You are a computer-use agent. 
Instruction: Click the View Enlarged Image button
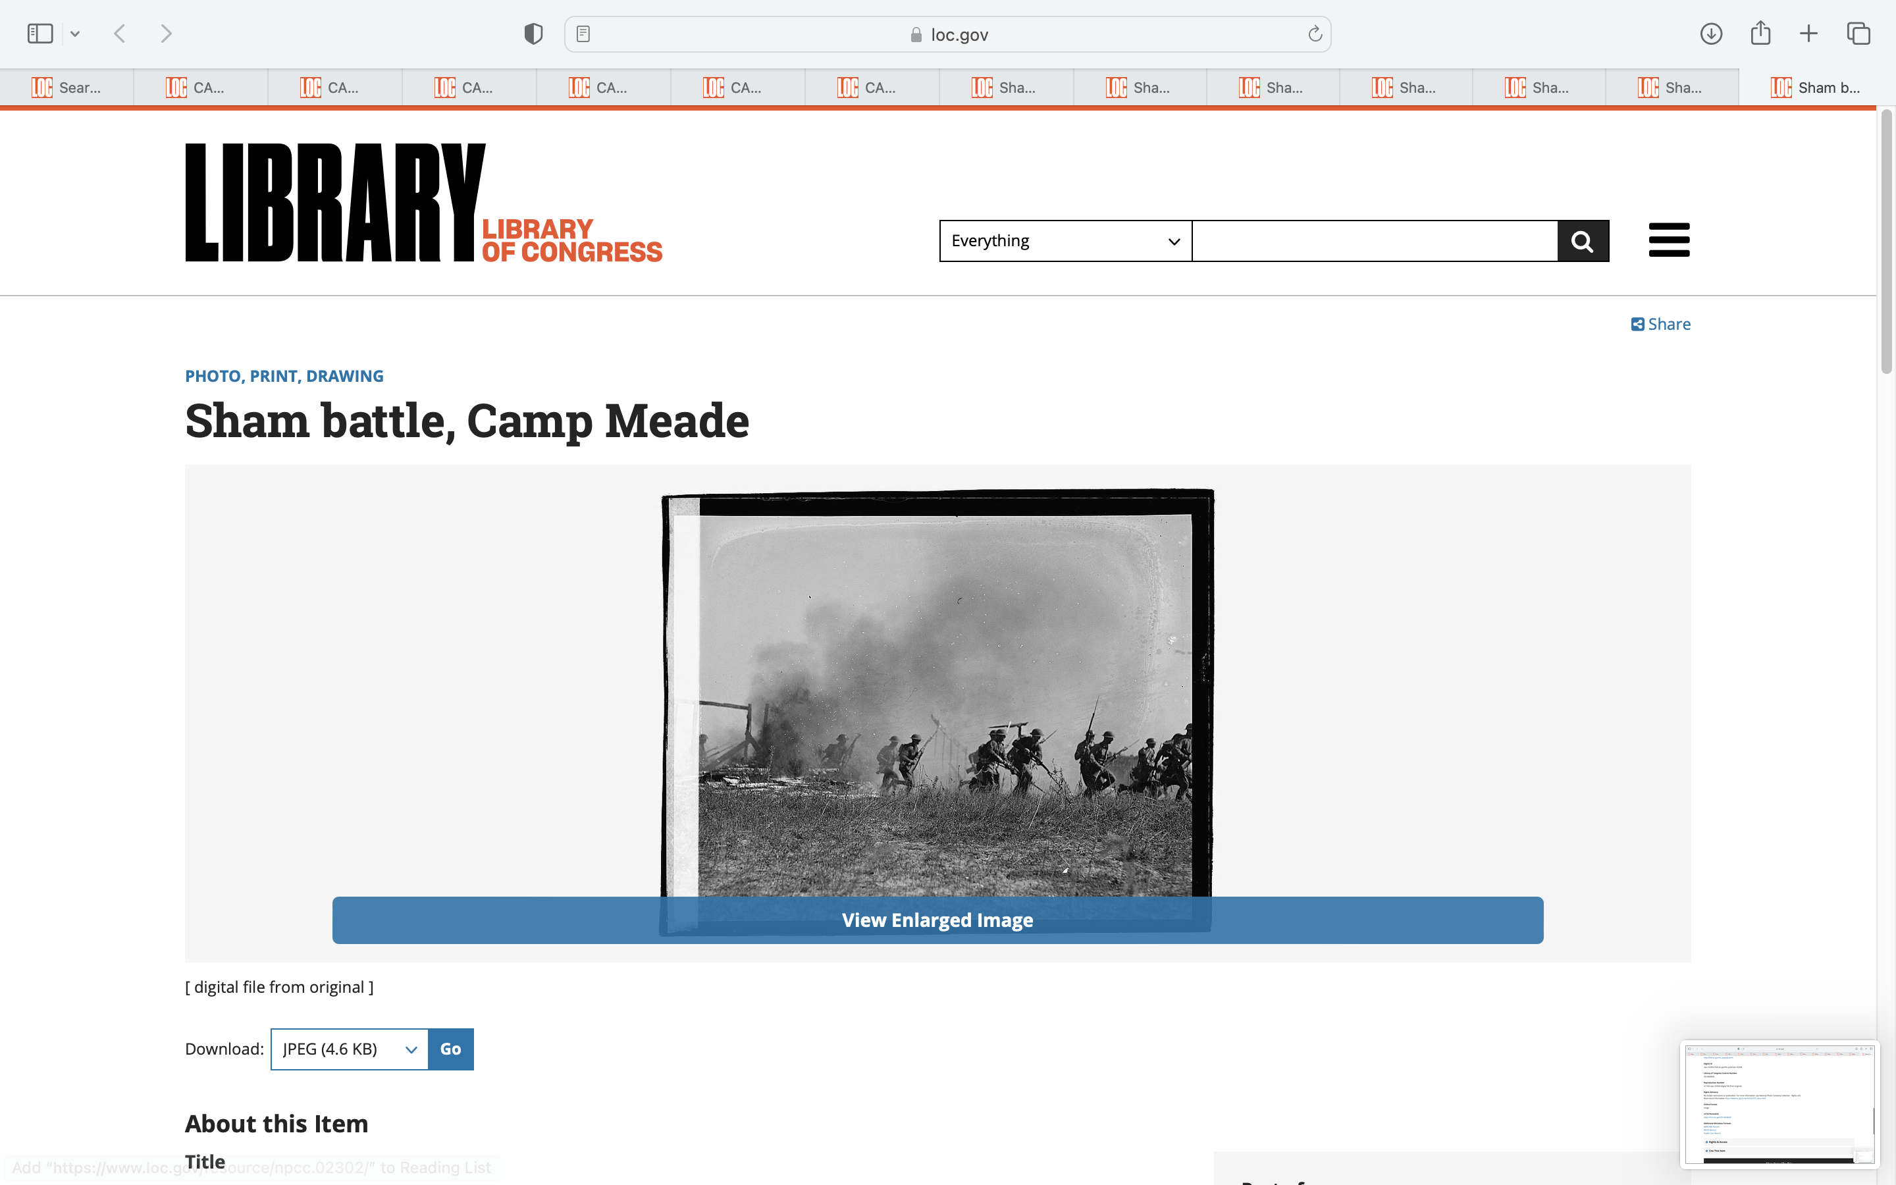tap(937, 920)
